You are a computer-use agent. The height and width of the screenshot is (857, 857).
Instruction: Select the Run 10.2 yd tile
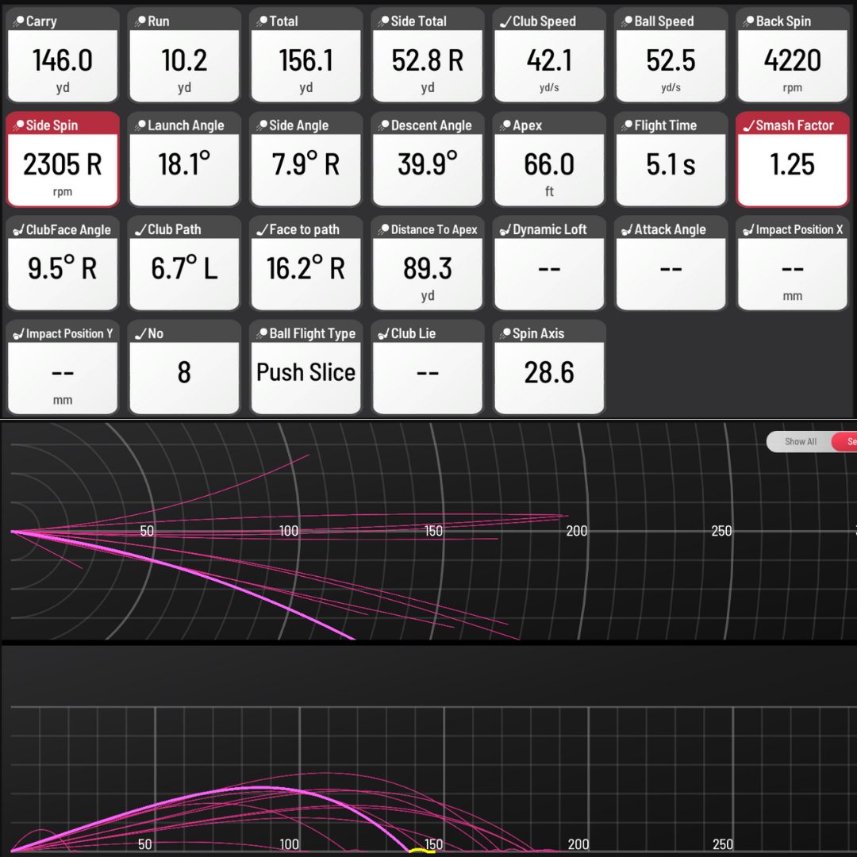click(184, 56)
